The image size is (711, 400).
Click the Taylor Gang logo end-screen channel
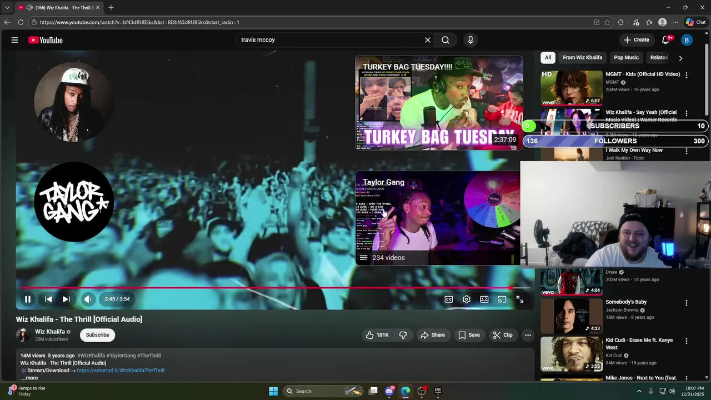tap(74, 202)
